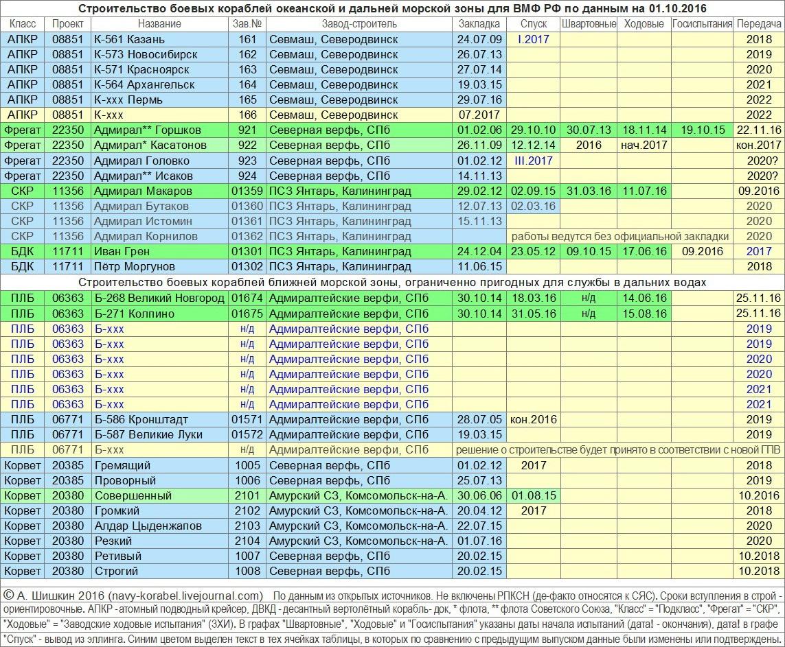Click the "Б-268 Великий Новгород" cell
Image resolution: width=785 pixels, height=647 pixels.
[159, 298]
